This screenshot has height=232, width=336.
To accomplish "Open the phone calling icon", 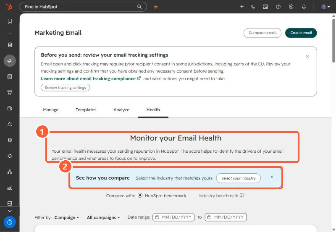I will (253, 7).
